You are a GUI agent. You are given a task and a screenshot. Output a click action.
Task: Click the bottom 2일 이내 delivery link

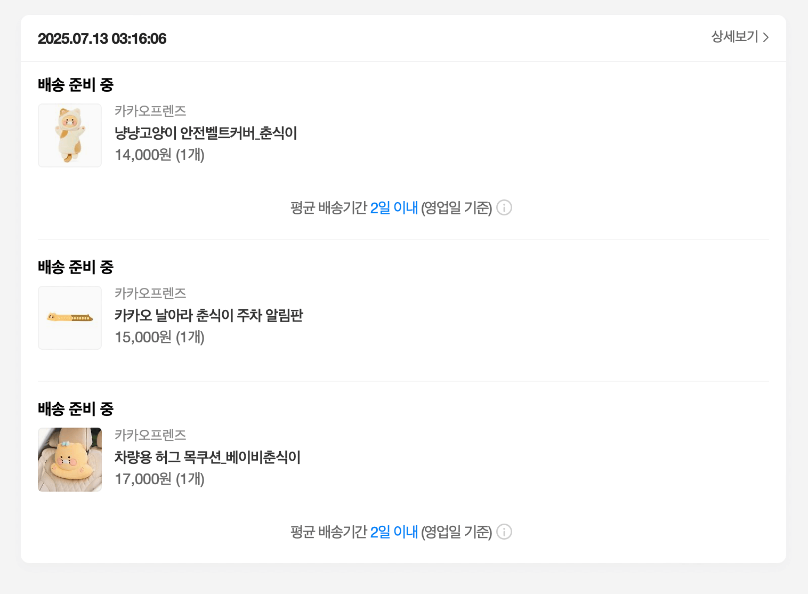pyautogui.click(x=394, y=532)
